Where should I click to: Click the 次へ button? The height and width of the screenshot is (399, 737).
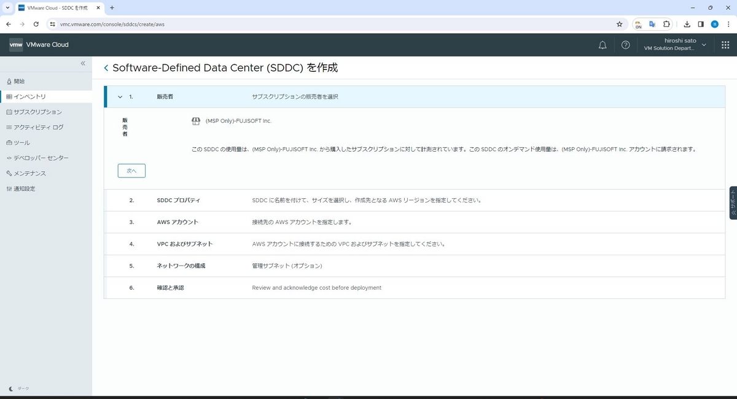(x=131, y=171)
